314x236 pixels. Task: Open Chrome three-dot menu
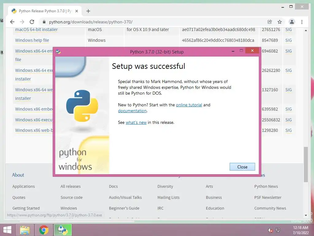point(302,22)
